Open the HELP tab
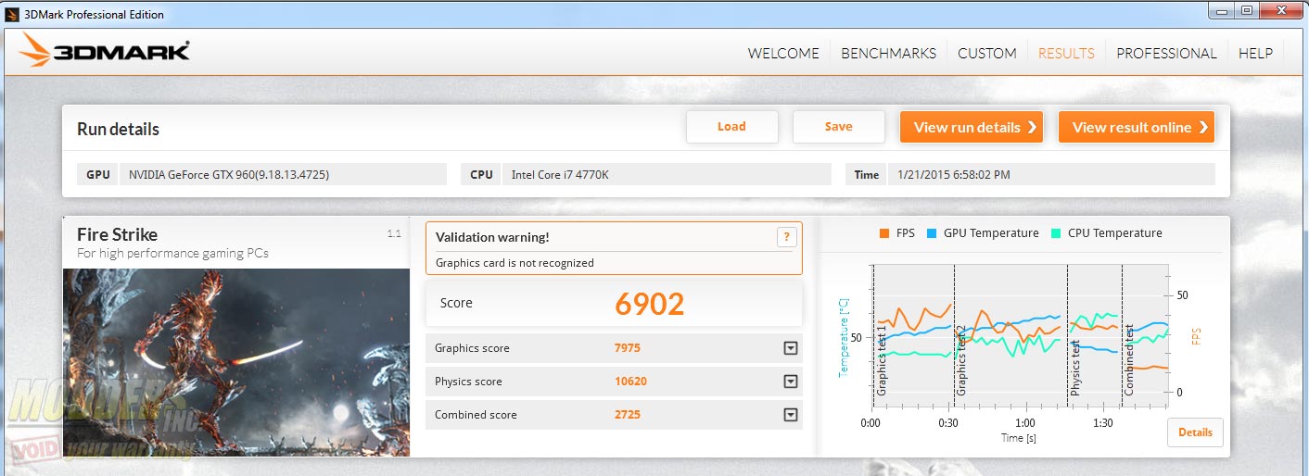The height and width of the screenshot is (476, 1309). (x=1255, y=53)
